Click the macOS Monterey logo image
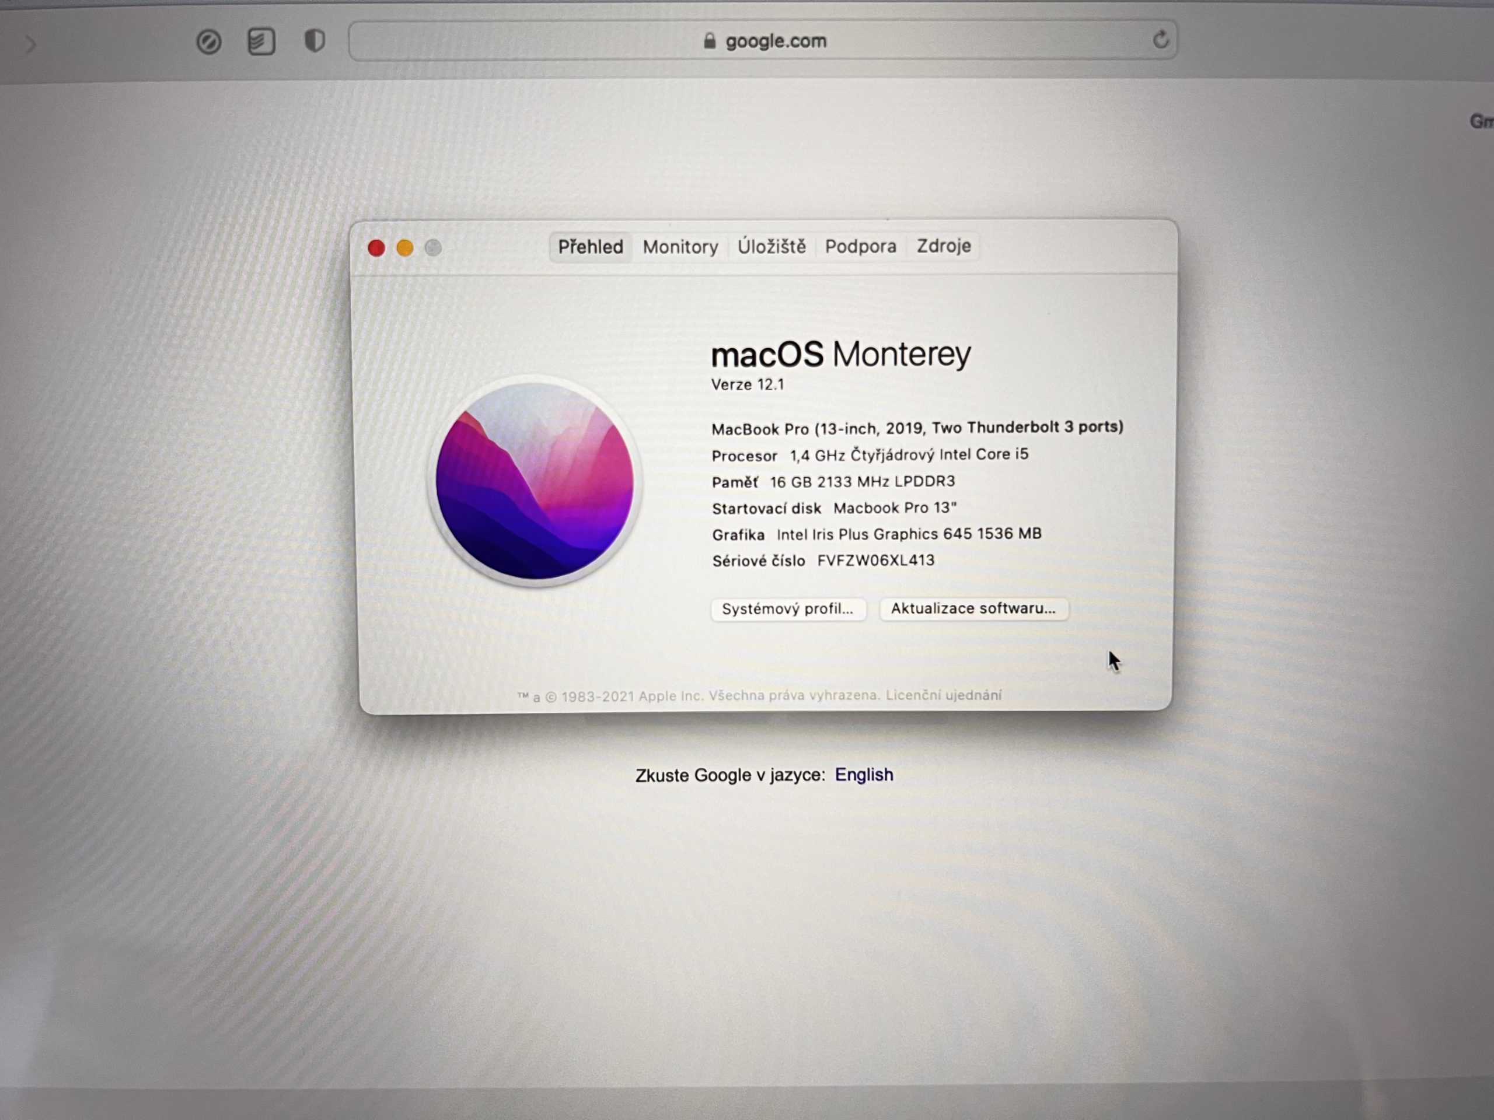The height and width of the screenshot is (1120, 1494). [x=534, y=481]
